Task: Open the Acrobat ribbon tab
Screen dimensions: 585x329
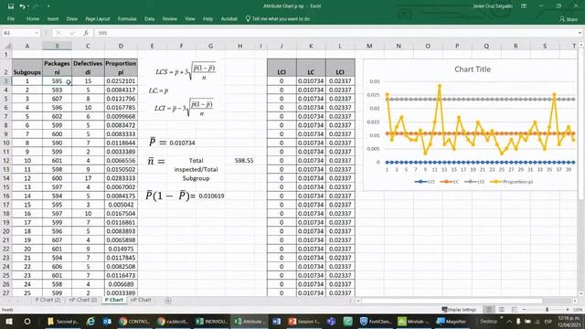Action: point(229,18)
